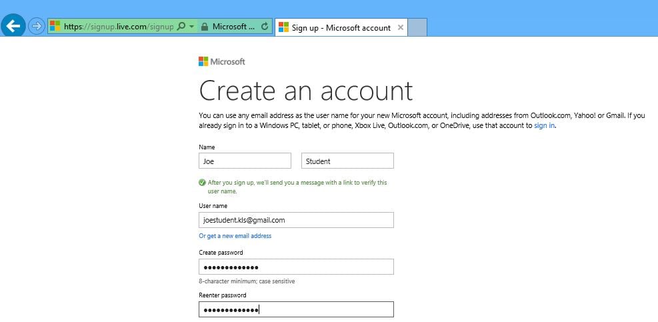Click the Reenter password field
658x322 pixels.
(296, 309)
